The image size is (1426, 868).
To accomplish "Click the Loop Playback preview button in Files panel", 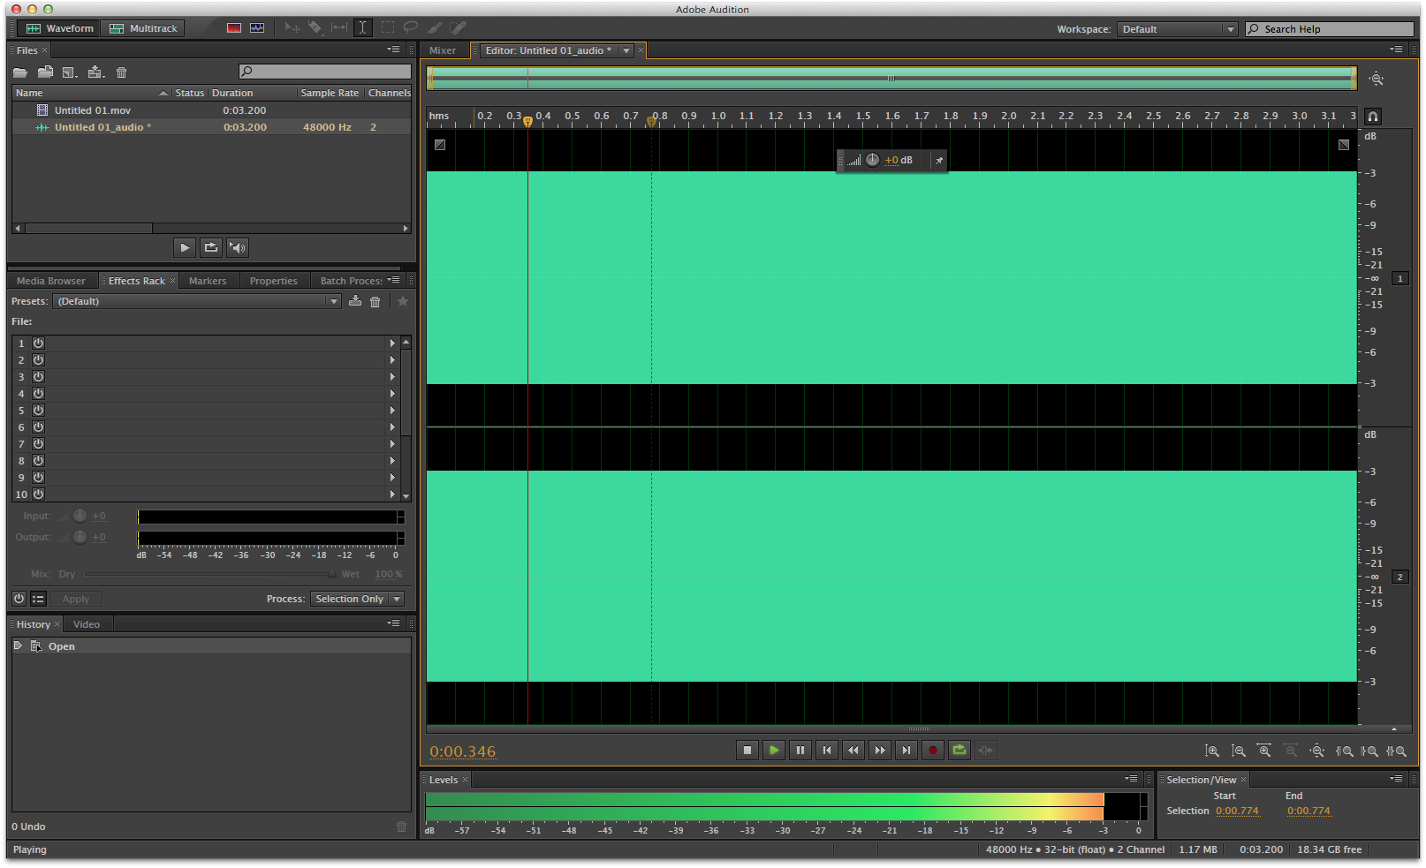I will point(211,248).
